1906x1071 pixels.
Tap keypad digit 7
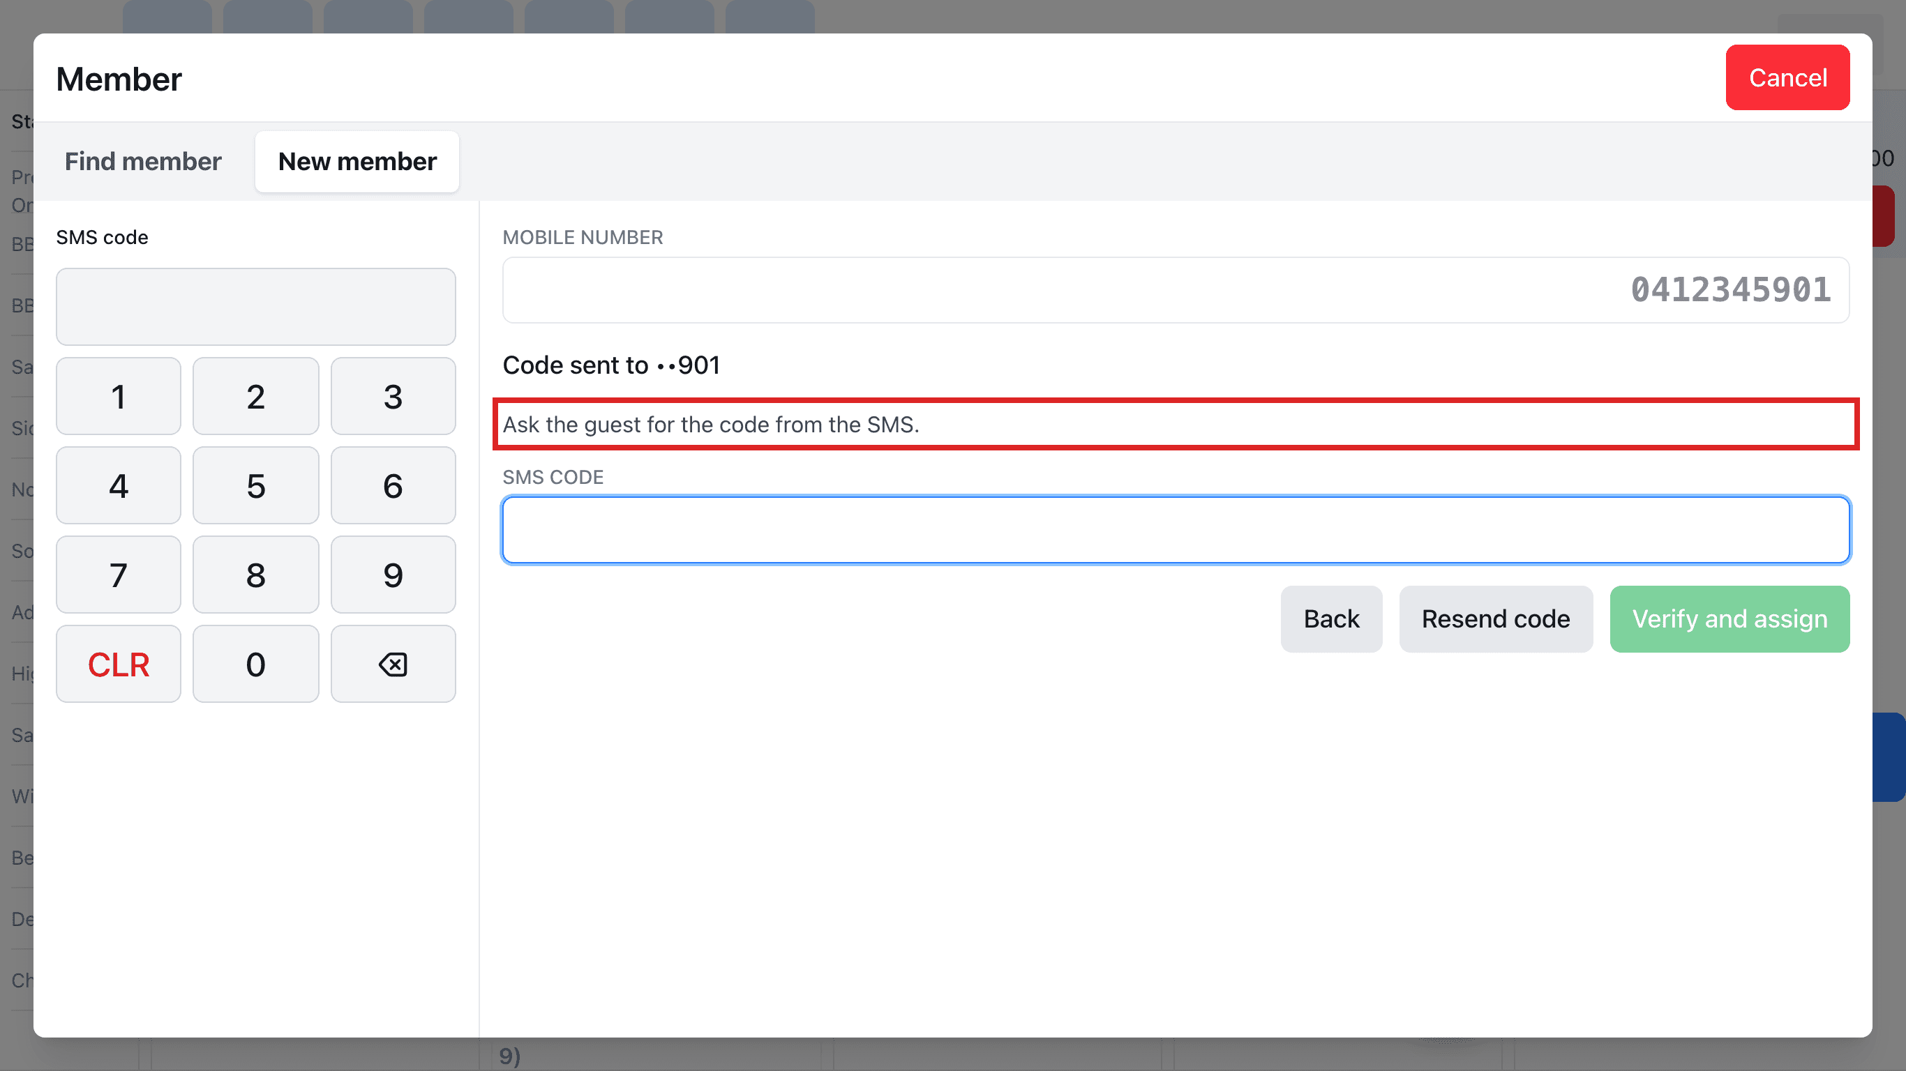(x=119, y=575)
